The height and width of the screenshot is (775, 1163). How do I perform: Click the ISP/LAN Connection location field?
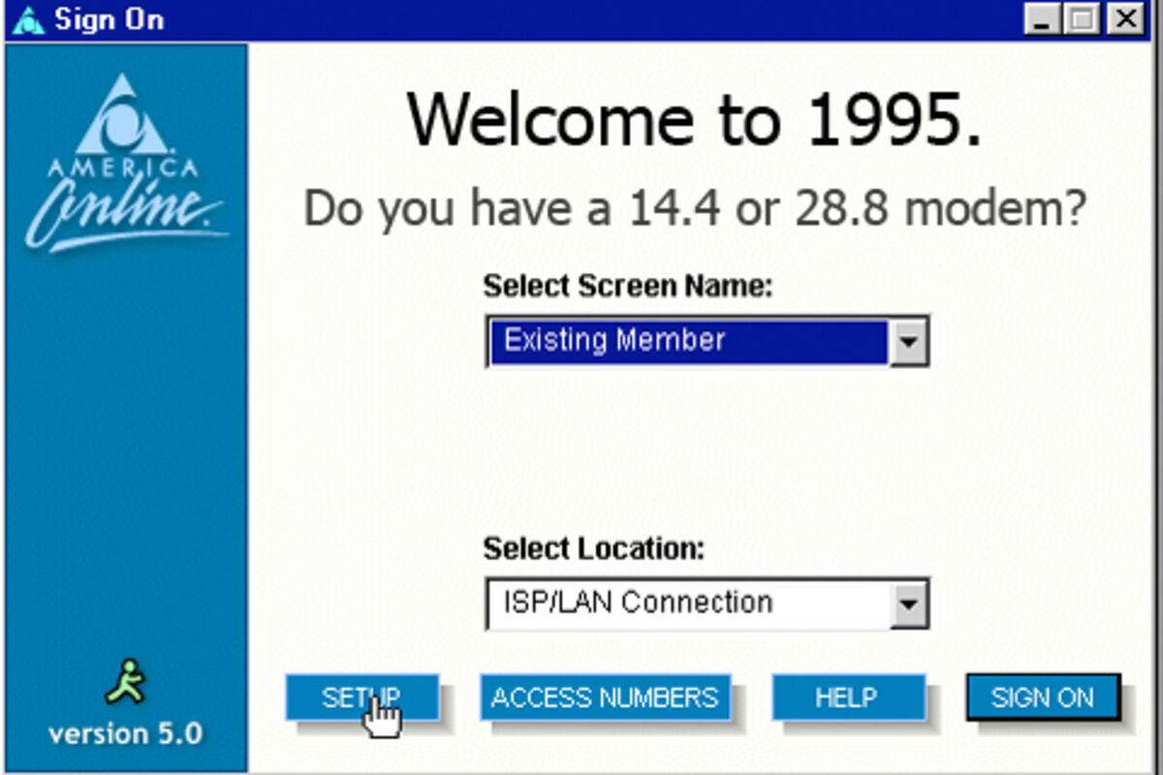point(688,604)
